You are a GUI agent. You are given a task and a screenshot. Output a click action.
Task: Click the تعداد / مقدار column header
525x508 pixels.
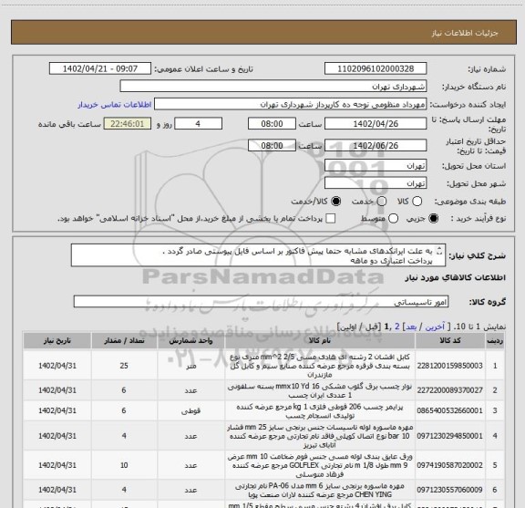pos(124,341)
